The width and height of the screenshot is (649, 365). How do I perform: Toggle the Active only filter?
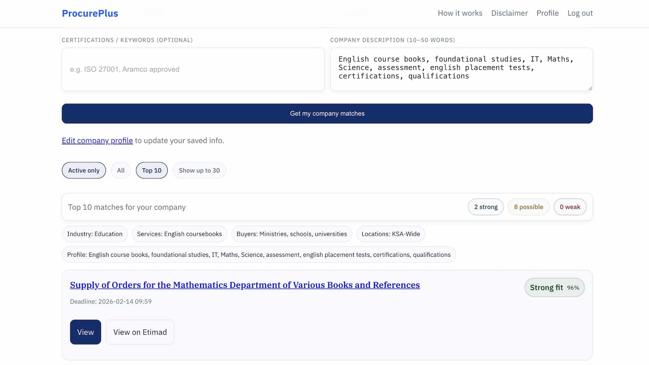[84, 170]
